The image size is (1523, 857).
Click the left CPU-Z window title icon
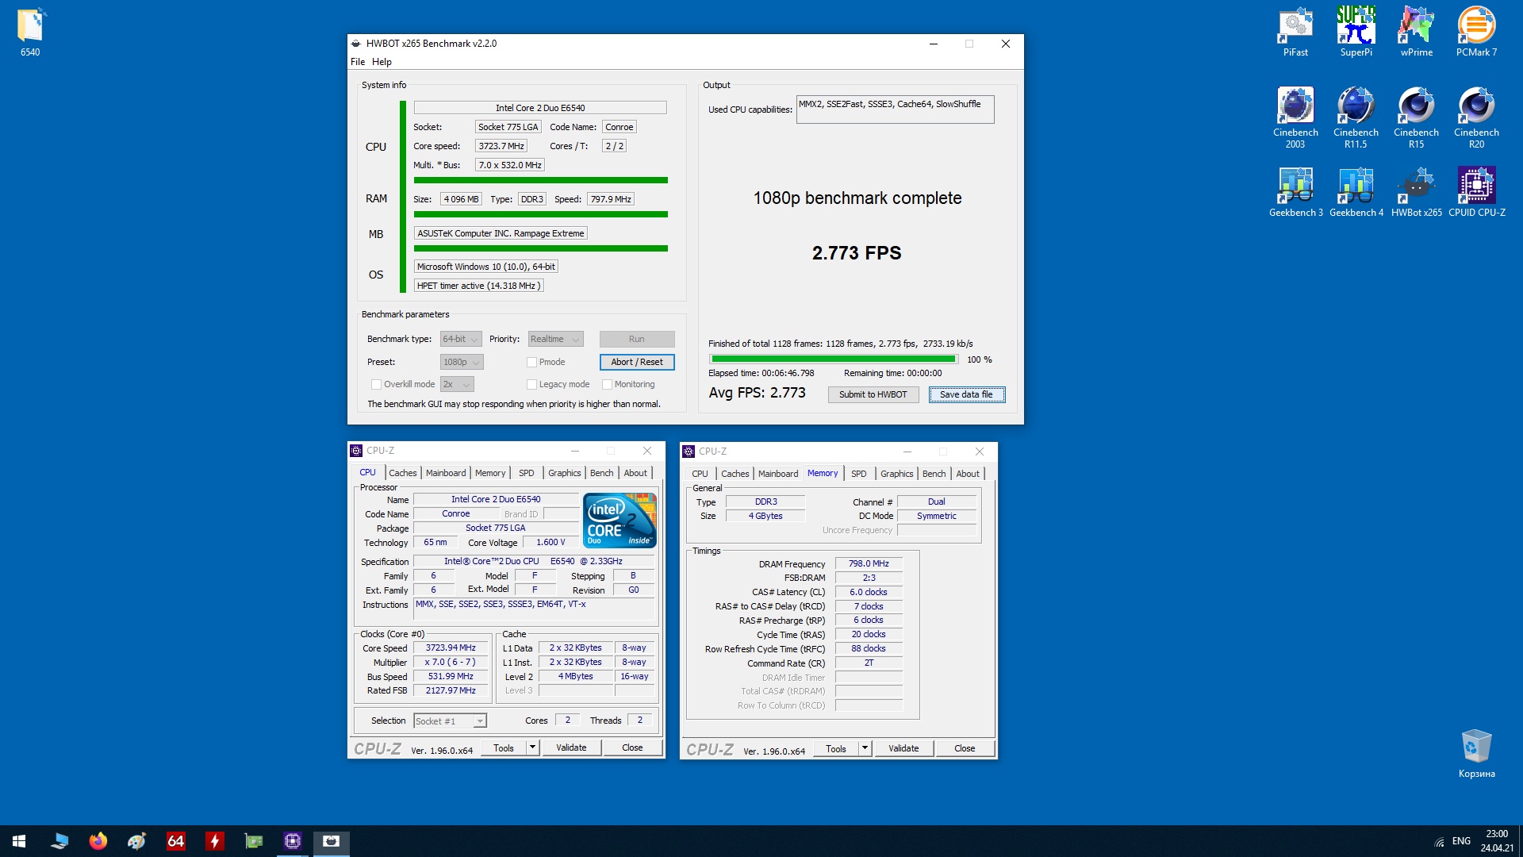tap(356, 451)
